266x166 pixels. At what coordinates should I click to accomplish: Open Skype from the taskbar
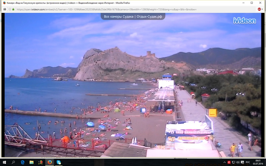59,162
